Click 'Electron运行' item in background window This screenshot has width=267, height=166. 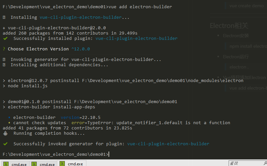click(x=236, y=57)
